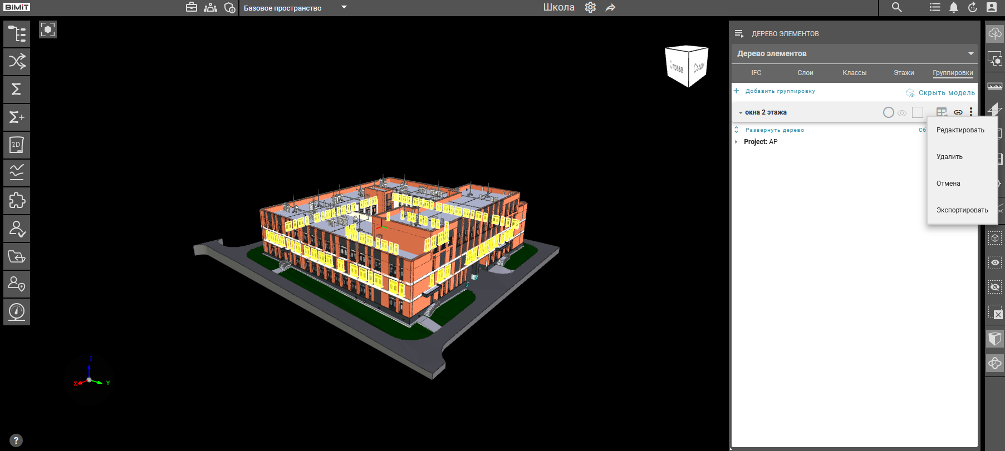Viewport: 1005px width, 451px height.
Task: Toggle eye visibility of окна 2 этажа
Action: tap(902, 113)
